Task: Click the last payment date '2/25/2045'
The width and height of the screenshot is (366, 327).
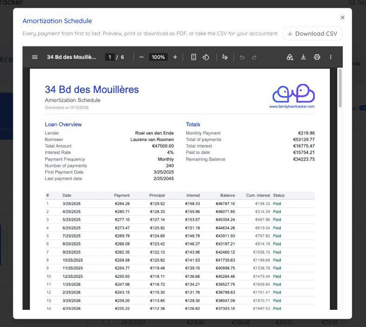Action: [x=164, y=179]
